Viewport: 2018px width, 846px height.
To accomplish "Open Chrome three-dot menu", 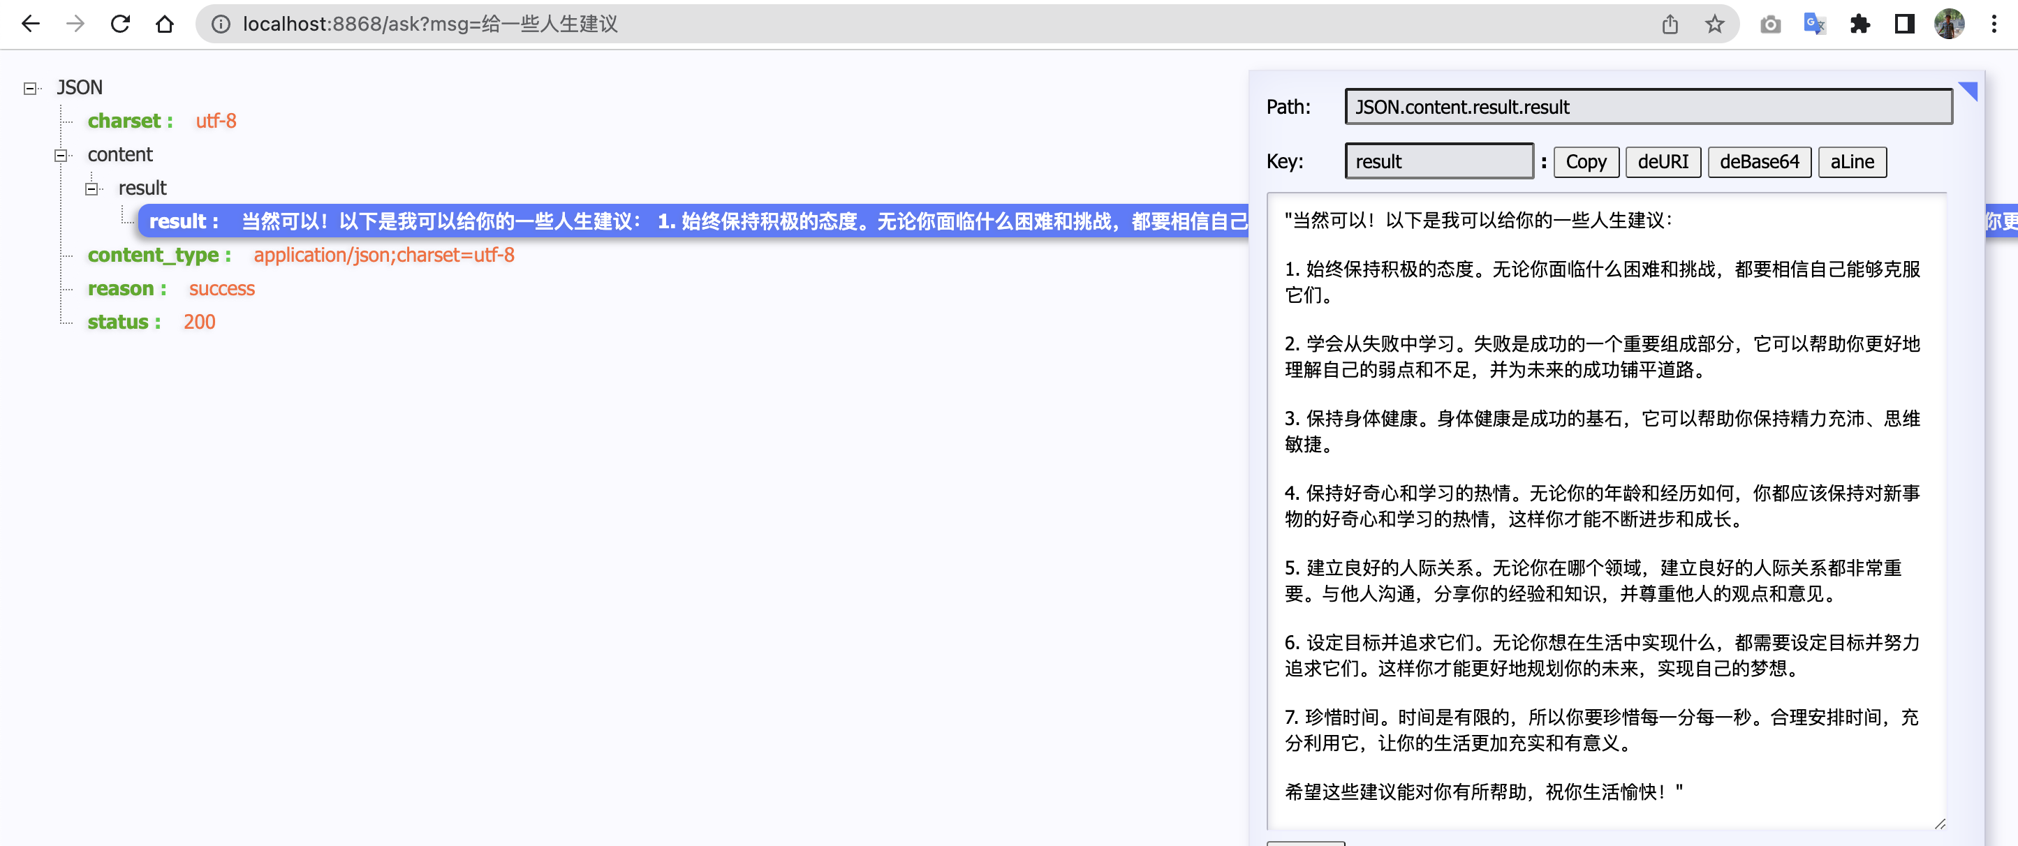I will (1994, 24).
